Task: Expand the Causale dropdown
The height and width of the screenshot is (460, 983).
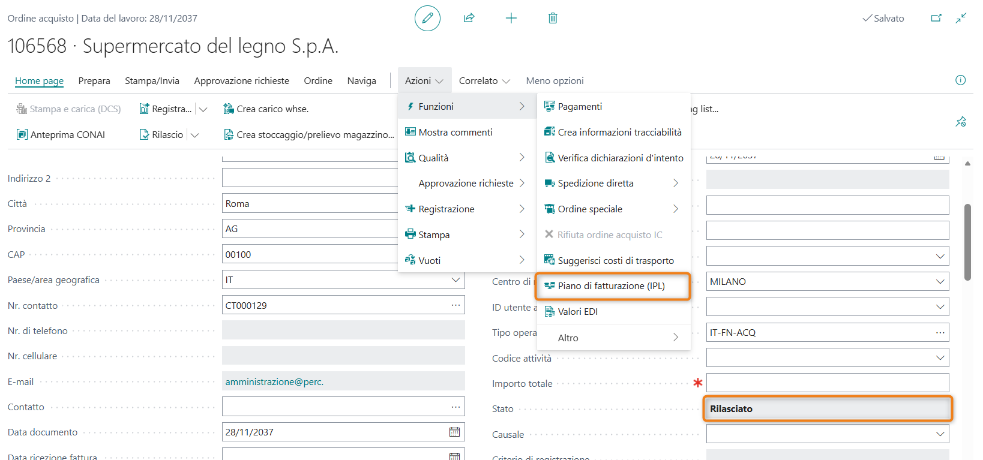Action: point(940,434)
